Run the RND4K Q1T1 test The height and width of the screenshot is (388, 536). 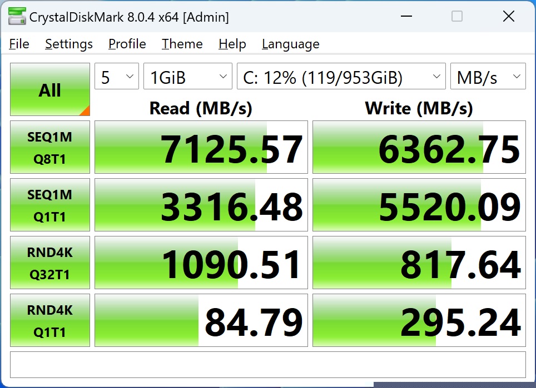[x=50, y=320]
